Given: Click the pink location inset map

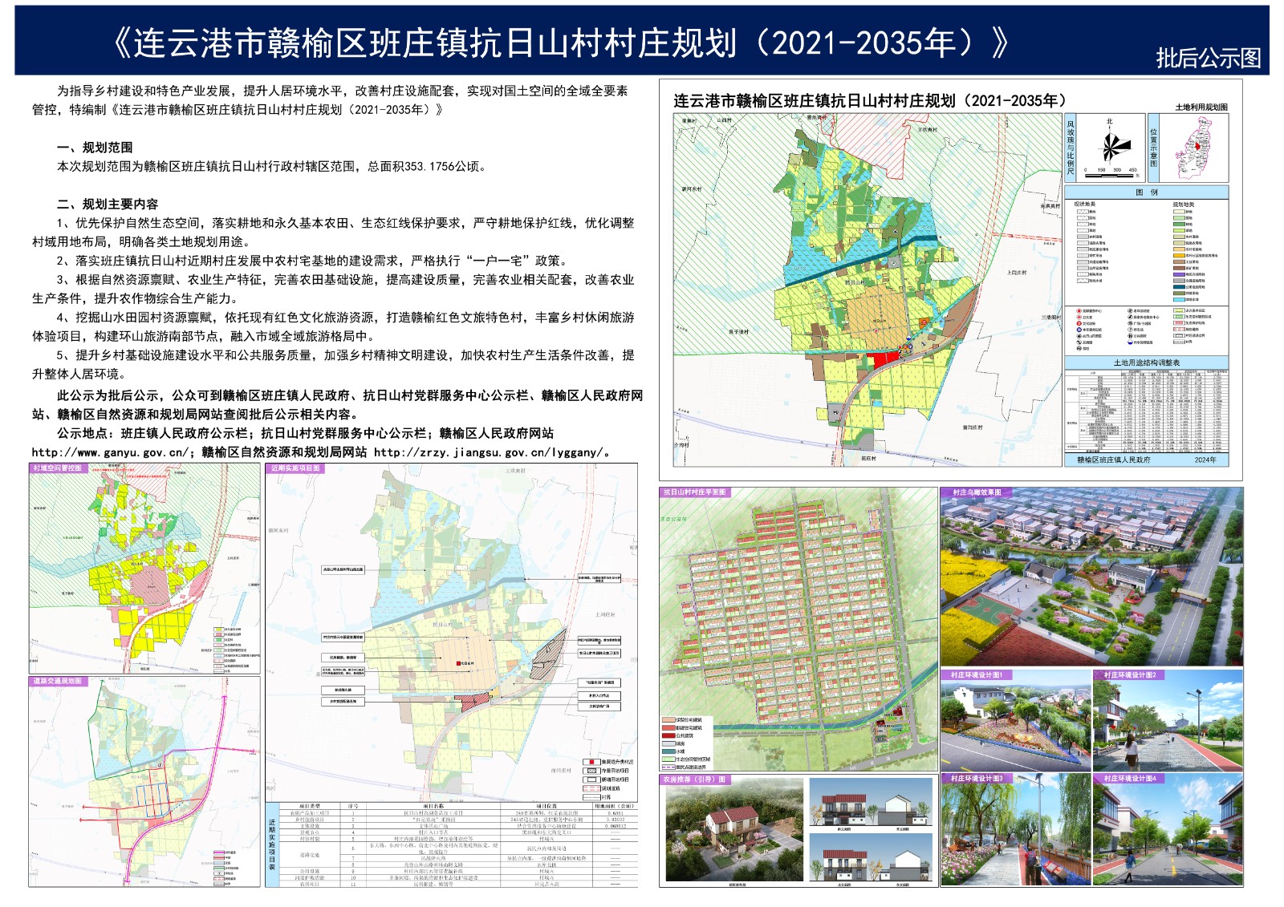Looking at the screenshot, I should pos(1194,148).
